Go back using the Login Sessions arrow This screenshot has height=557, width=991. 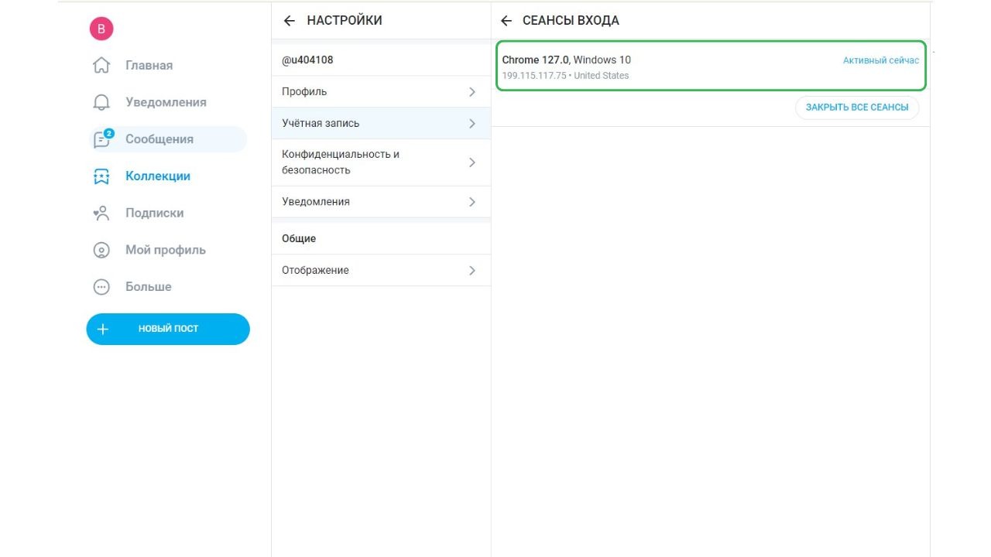coord(506,21)
